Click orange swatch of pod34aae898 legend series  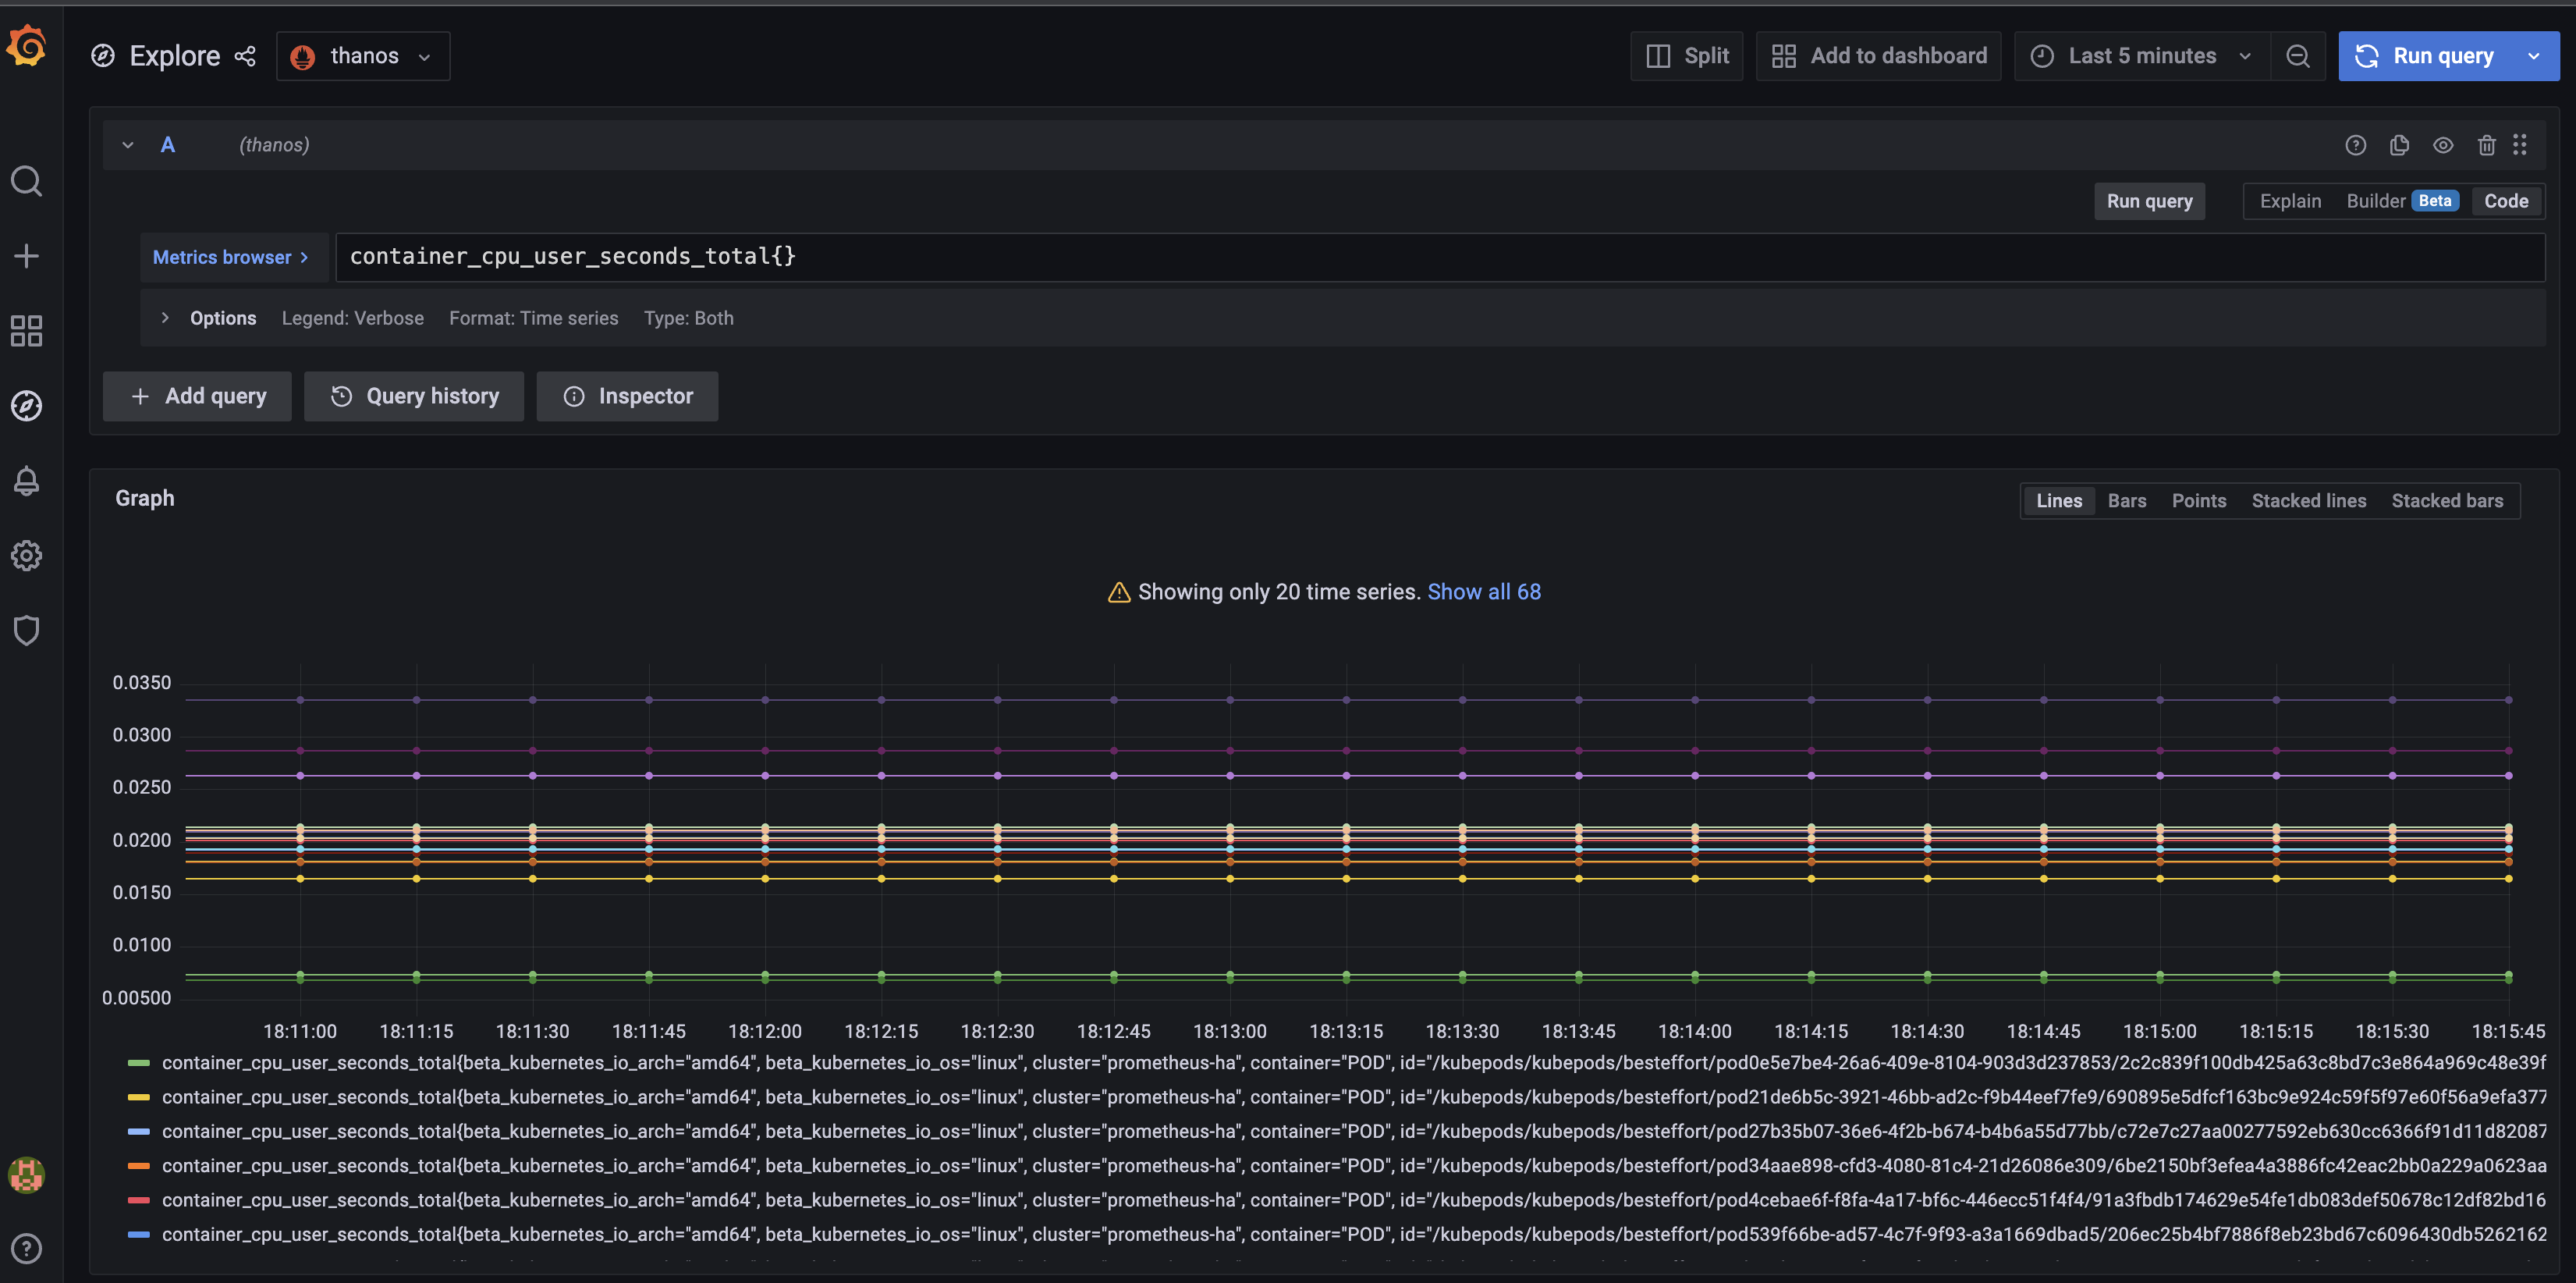click(139, 1166)
